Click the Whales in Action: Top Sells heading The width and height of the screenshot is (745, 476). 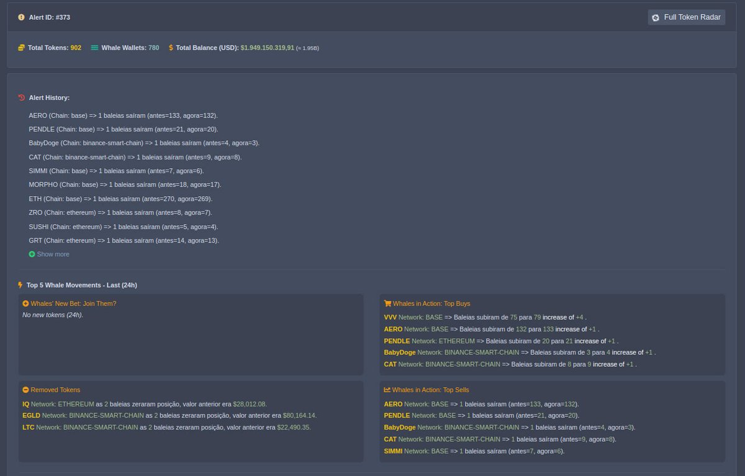431,390
